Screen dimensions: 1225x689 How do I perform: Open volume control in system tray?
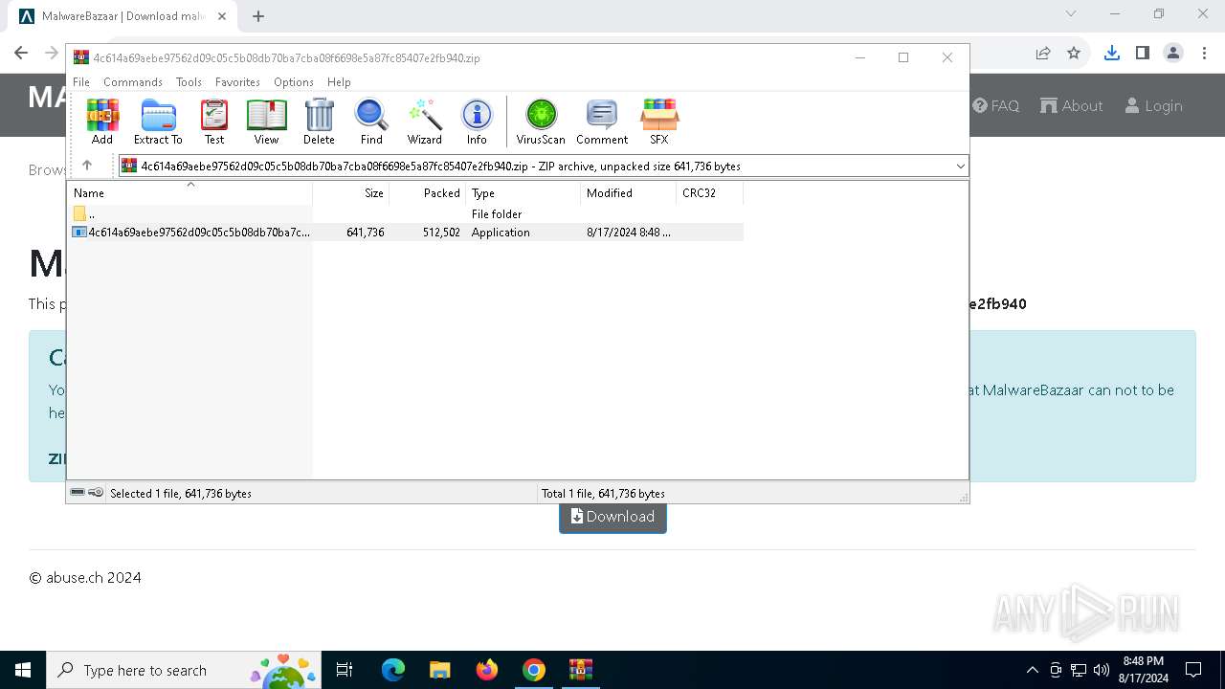(1102, 670)
